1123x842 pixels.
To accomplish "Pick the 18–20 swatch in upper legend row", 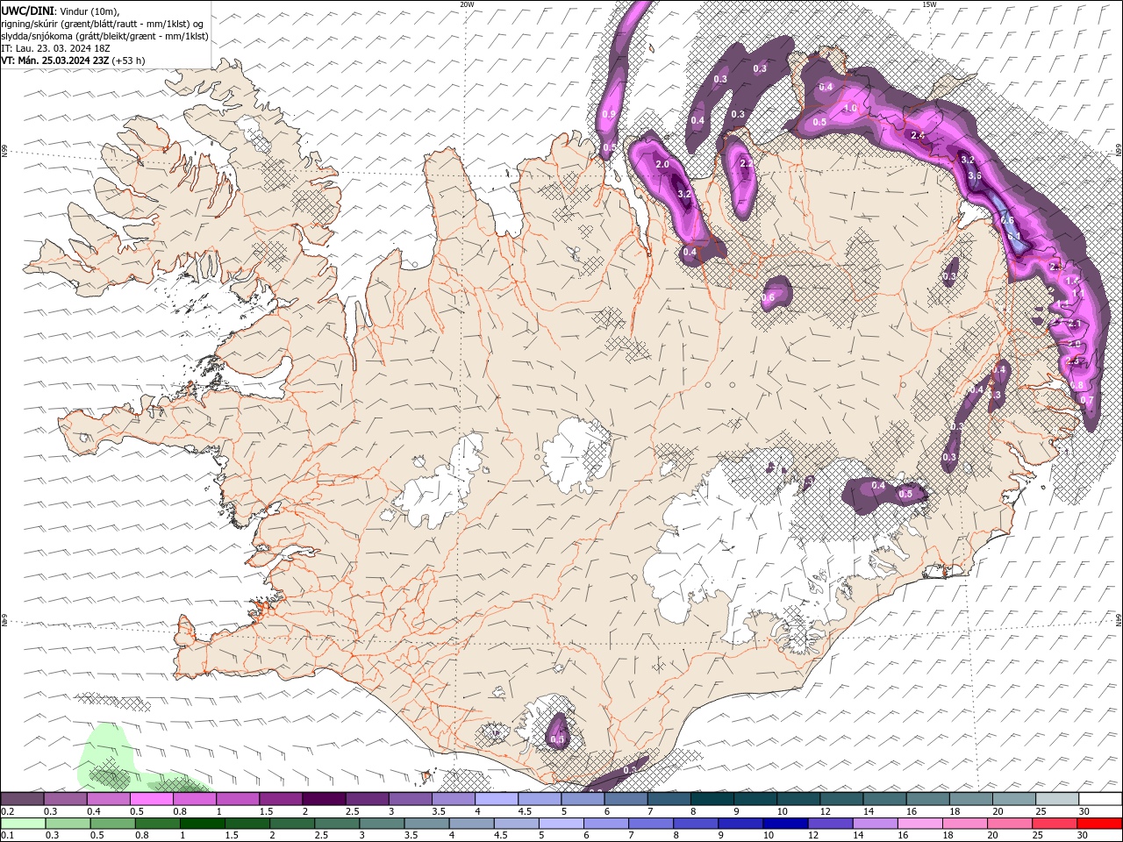I will point(970,798).
